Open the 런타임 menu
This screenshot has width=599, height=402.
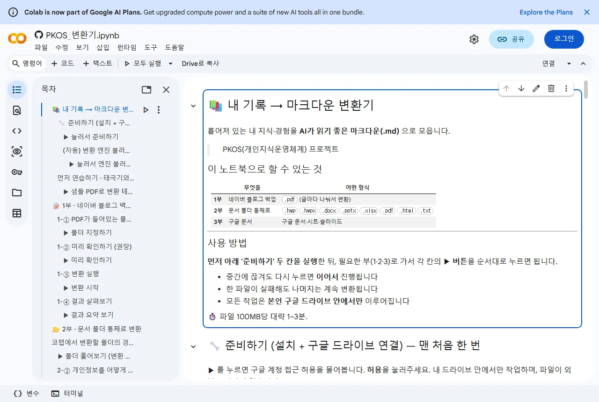(x=127, y=47)
